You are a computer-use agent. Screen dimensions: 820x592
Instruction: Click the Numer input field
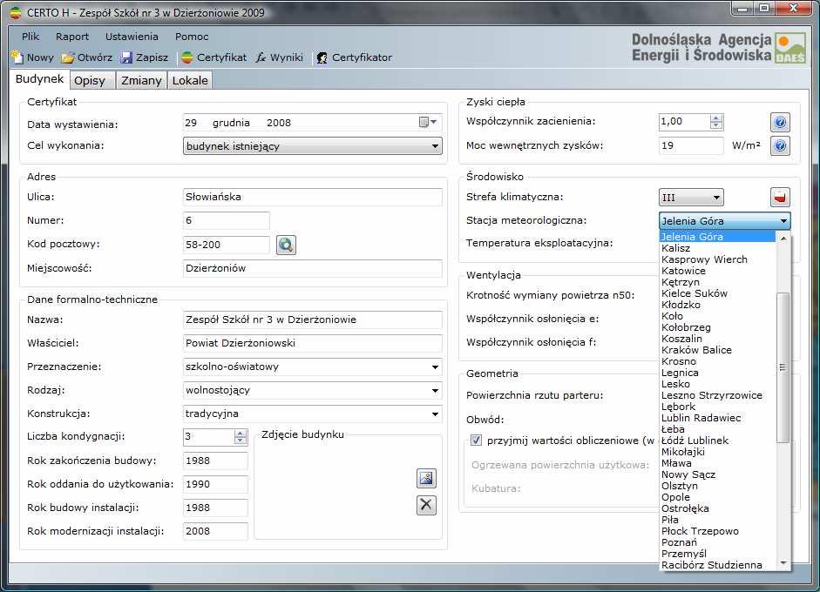227,220
